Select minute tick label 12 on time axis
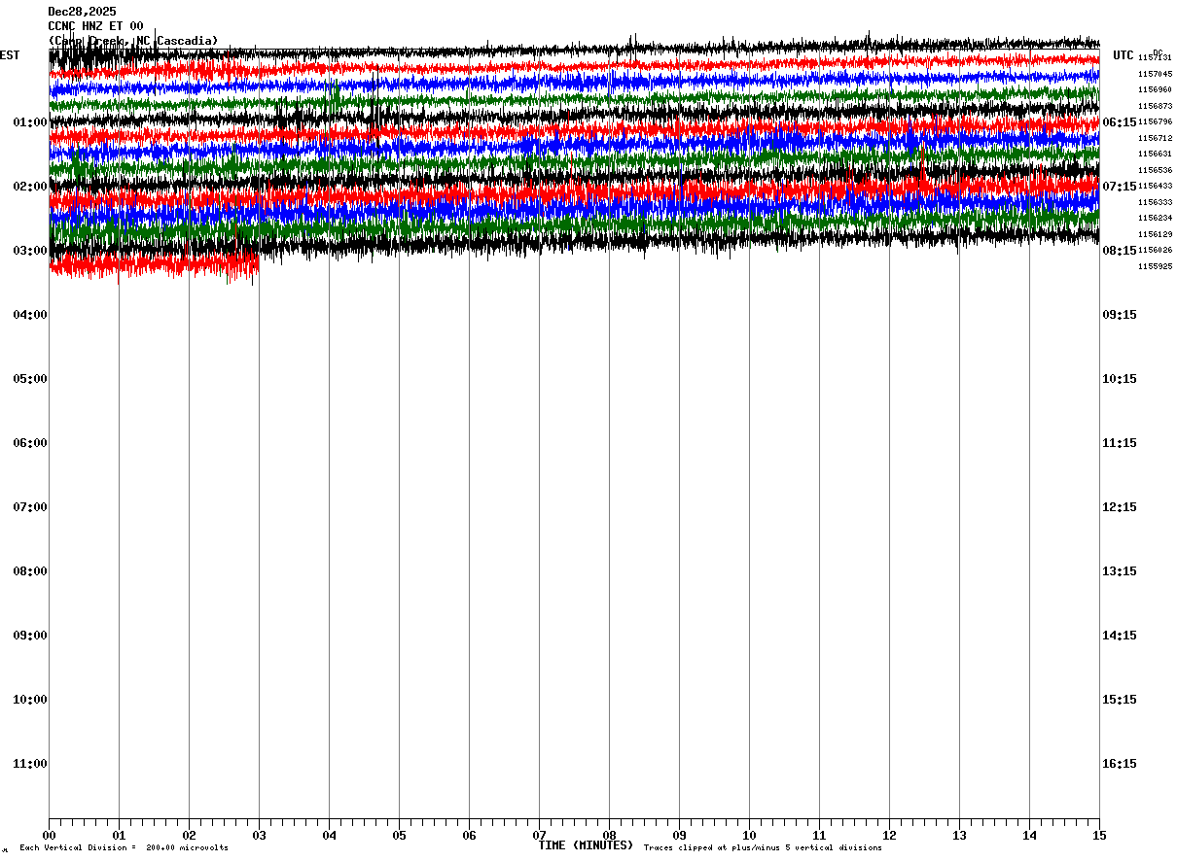Image resolution: width=1177 pixels, height=861 pixels. [889, 836]
